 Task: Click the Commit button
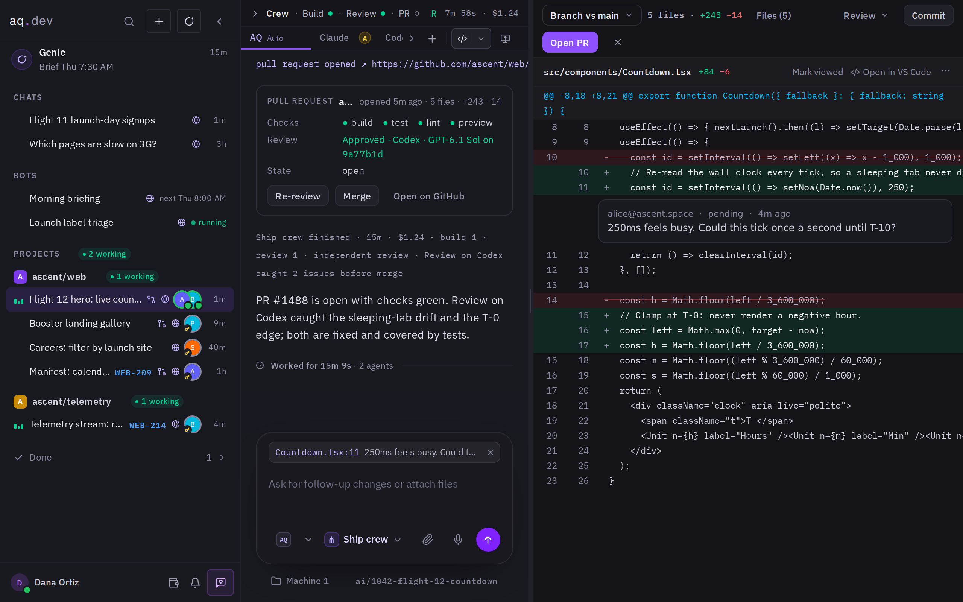pyautogui.click(x=928, y=15)
